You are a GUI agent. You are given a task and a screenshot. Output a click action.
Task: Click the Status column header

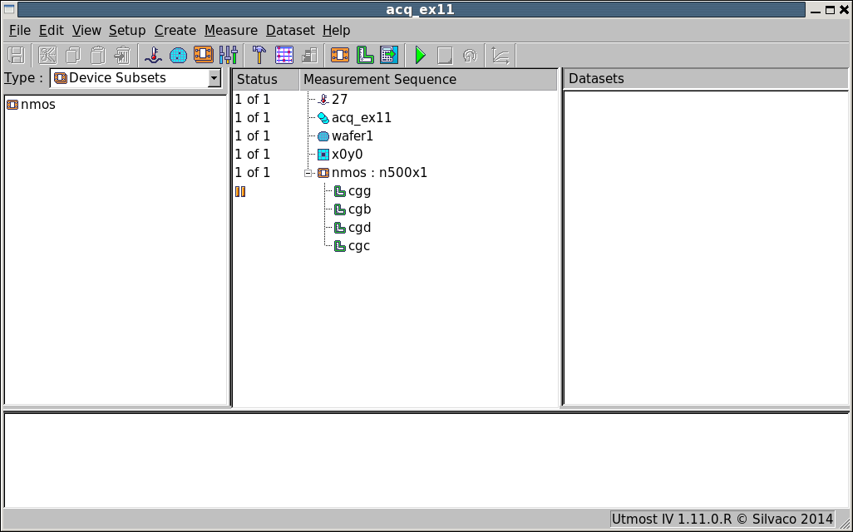[x=266, y=80]
